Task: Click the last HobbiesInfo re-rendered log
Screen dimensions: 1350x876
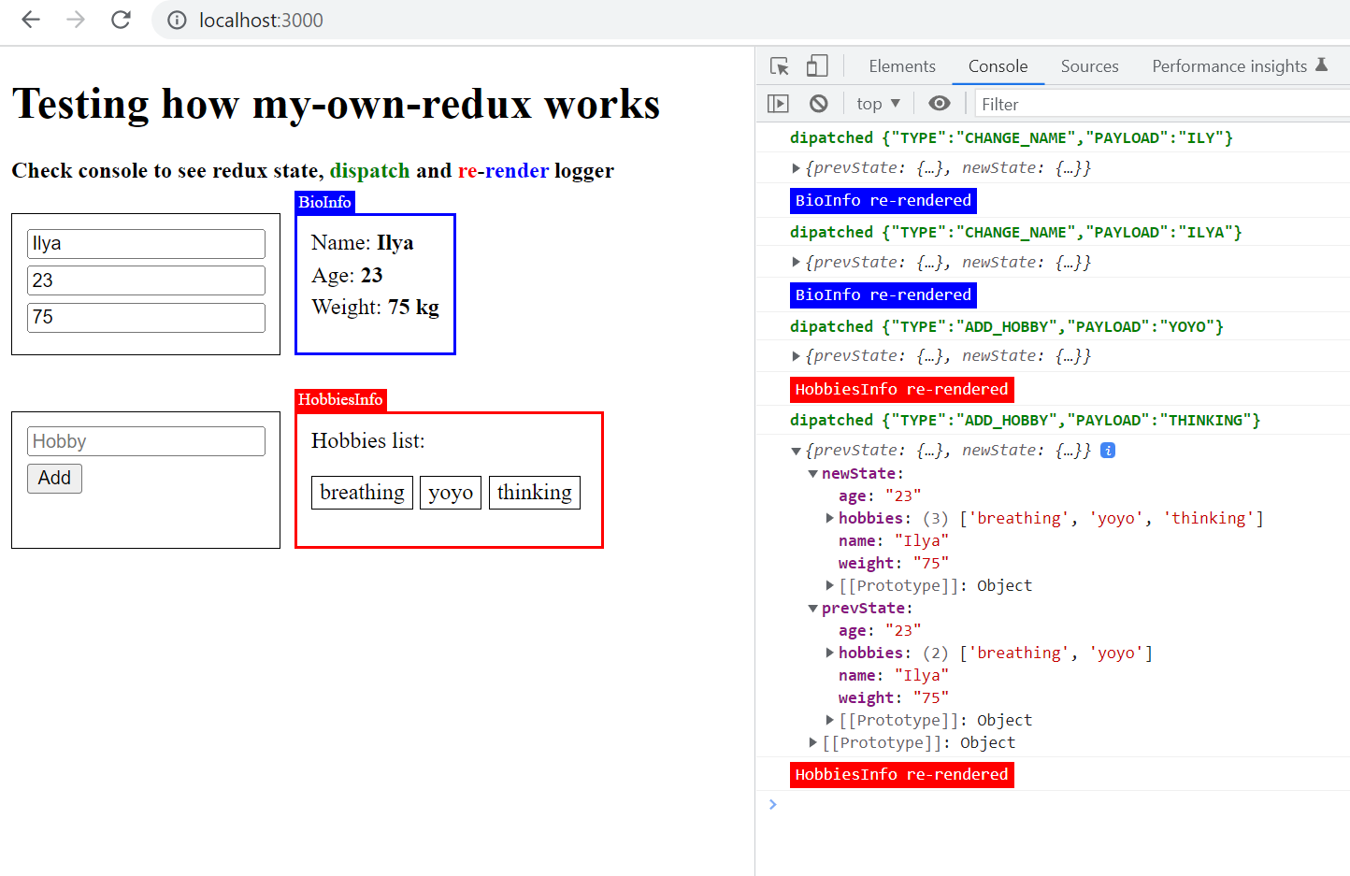Action: [901, 775]
